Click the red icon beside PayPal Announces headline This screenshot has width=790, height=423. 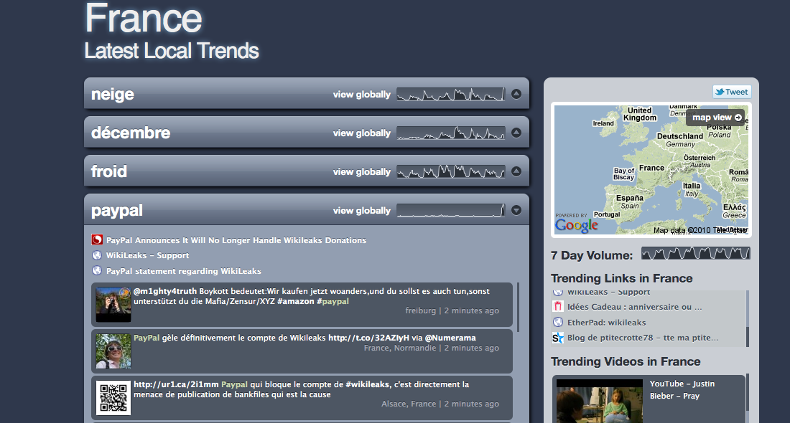pos(98,240)
